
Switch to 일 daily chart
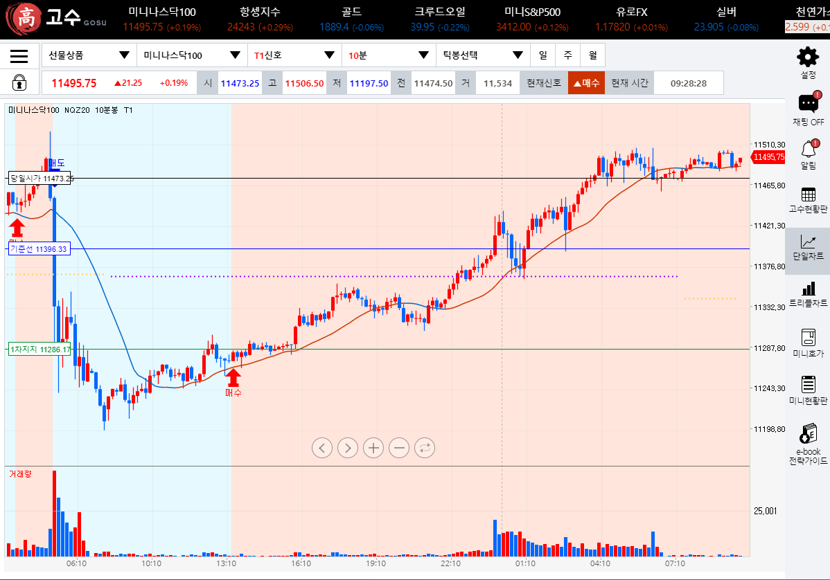point(542,55)
